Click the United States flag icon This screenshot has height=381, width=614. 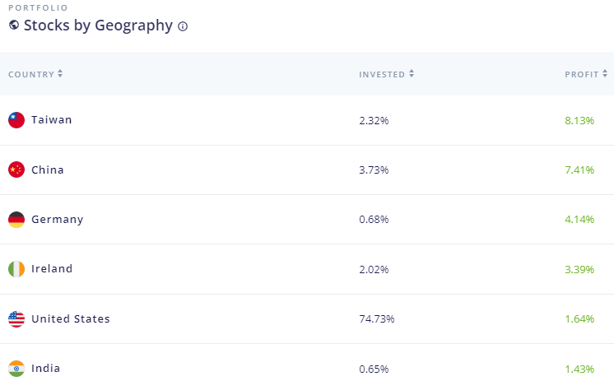pos(16,318)
